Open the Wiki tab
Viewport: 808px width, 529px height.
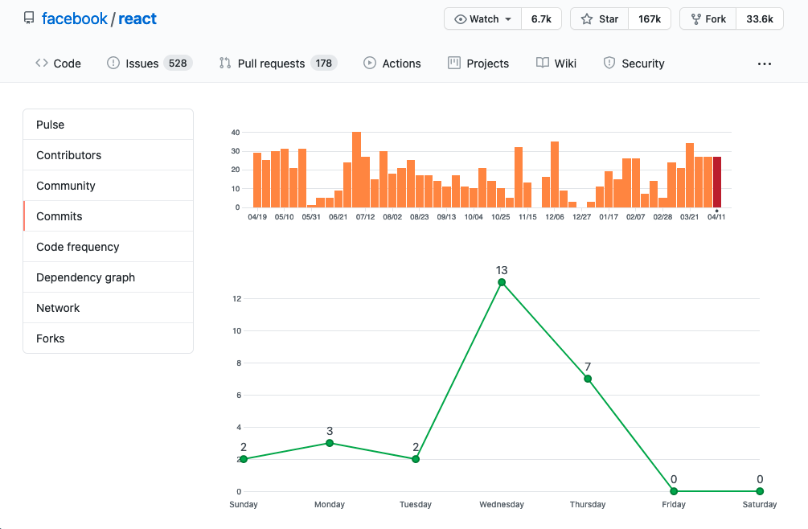[556, 64]
